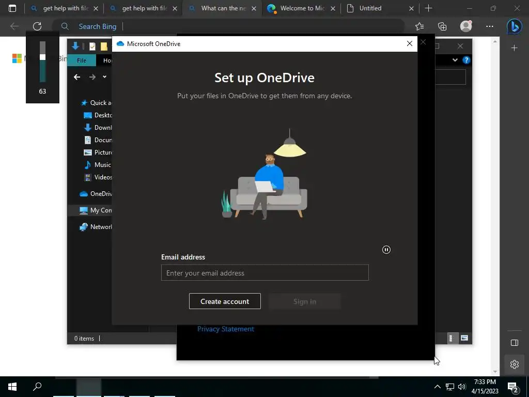Open the Pictures folder in navigation pane

(x=98, y=152)
